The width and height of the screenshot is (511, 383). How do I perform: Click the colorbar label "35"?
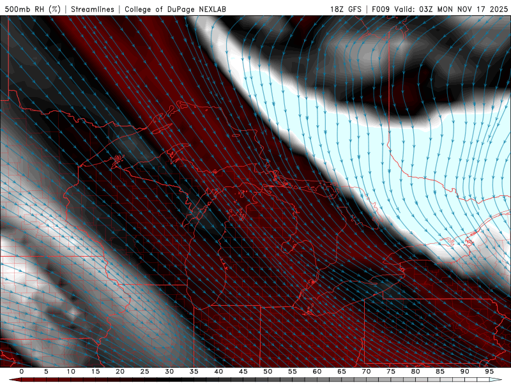[x=194, y=372]
